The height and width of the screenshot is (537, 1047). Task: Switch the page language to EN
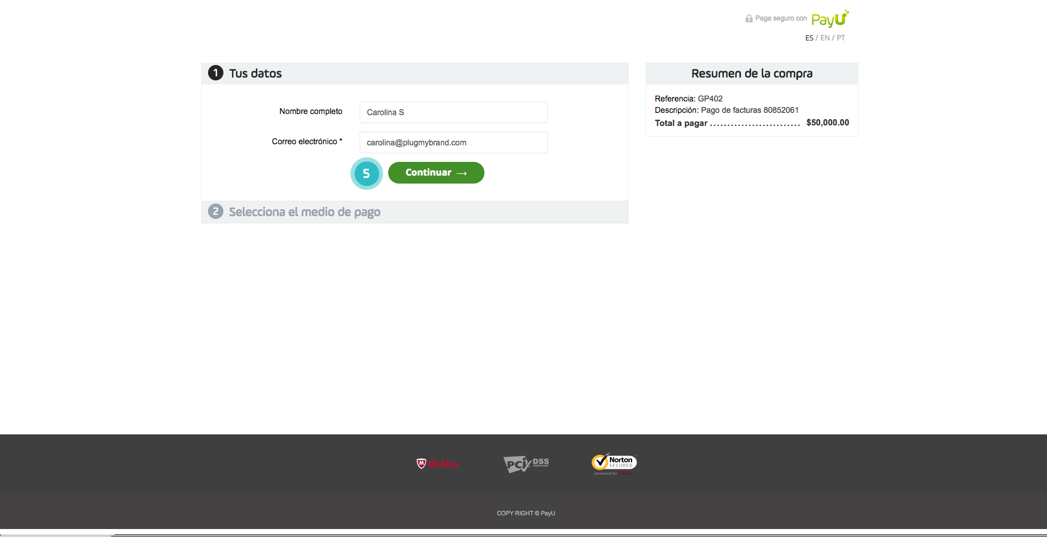825,38
